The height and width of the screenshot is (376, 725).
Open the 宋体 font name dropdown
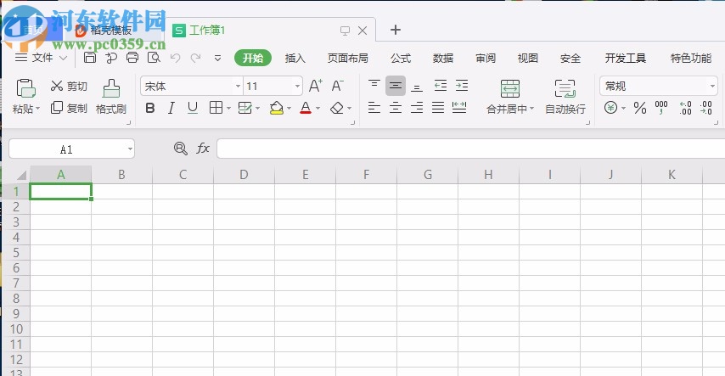pos(238,86)
